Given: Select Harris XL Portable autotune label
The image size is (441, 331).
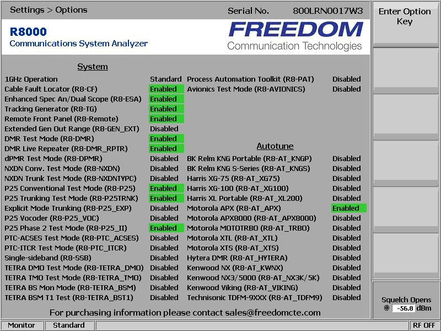Looking at the screenshot, I should pyautogui.click(x=245, y=198).
